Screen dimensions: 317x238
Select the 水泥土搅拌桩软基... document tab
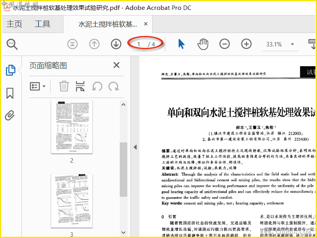tap(108, 24)
